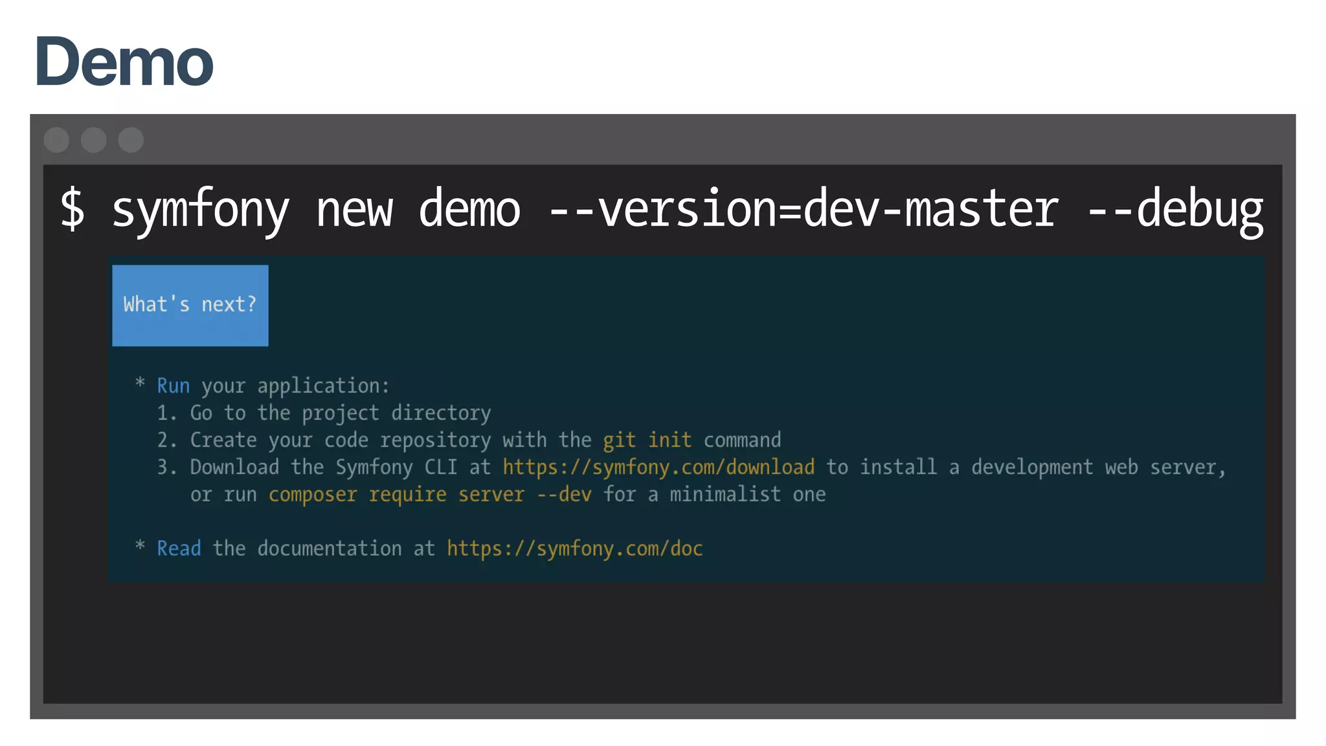This screenshot has width=1326, height=746.
Task: Open the https://symfony.com/doc link
Action: pos(575,548)
